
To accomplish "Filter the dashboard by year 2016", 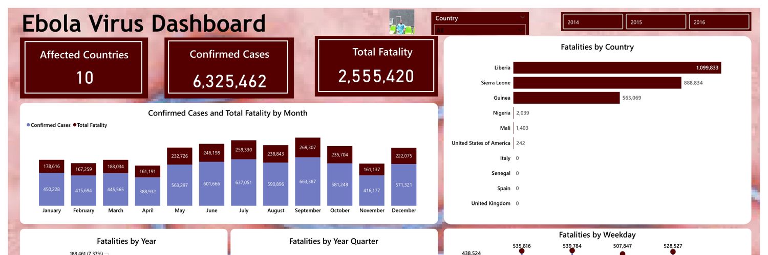I will (x=719, y=22).
